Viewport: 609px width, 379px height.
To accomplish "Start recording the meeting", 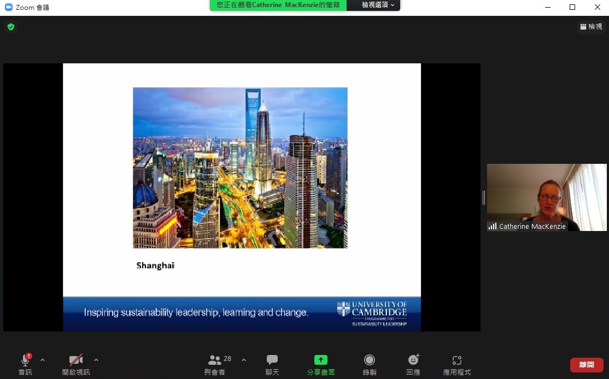I will click(x=370, y=360).
